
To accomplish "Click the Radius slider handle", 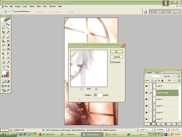I will tap(79, 99).
